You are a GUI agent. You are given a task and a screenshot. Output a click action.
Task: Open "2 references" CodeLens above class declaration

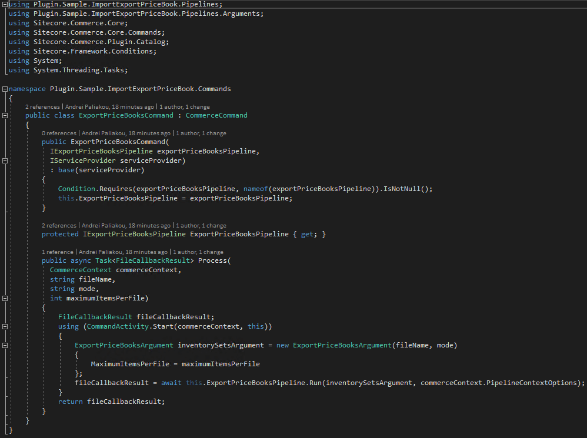tap(42, 107)
